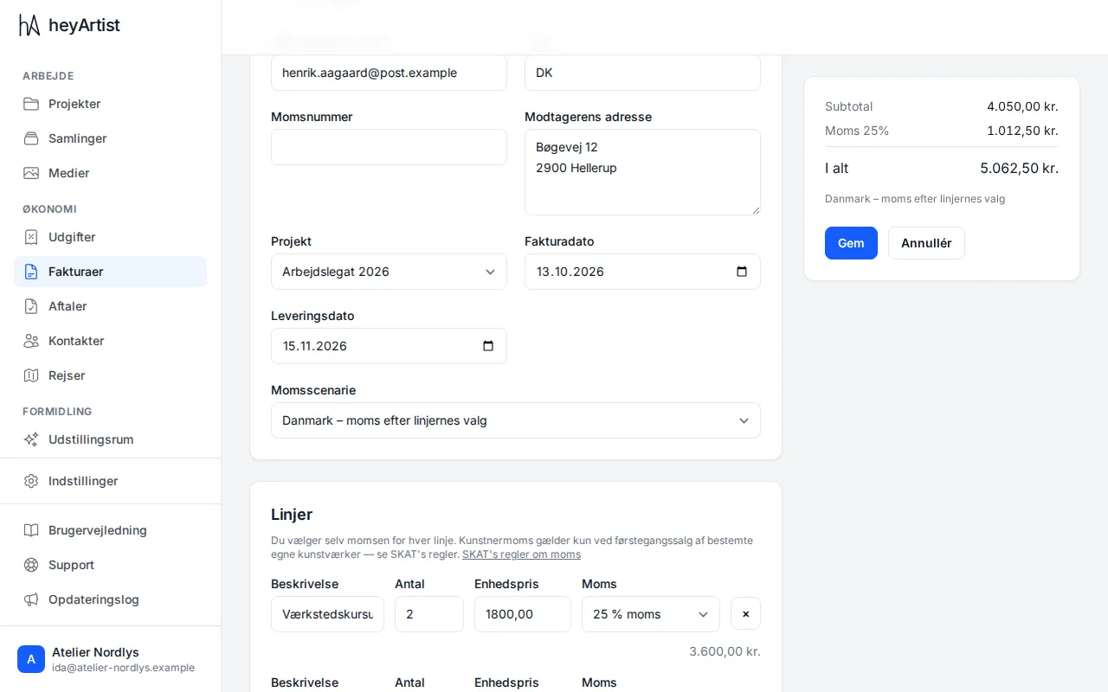1108x692 pixels.
Task: Open the Medier image icon
Action: point(31,173)
